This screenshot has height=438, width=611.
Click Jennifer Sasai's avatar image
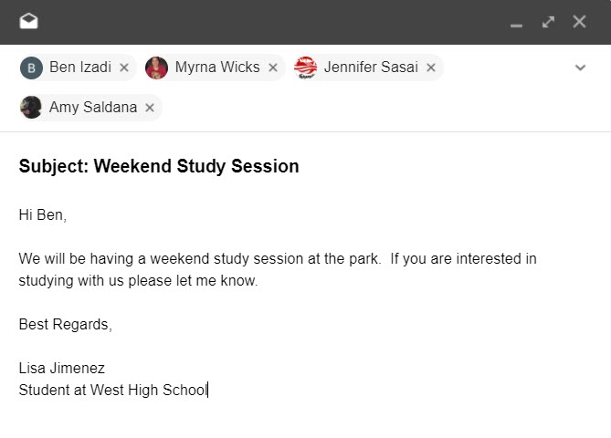coord(306,68)
